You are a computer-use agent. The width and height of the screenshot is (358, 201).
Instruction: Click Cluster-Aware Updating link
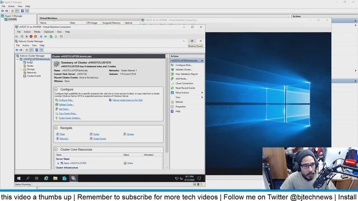point(70,118)
